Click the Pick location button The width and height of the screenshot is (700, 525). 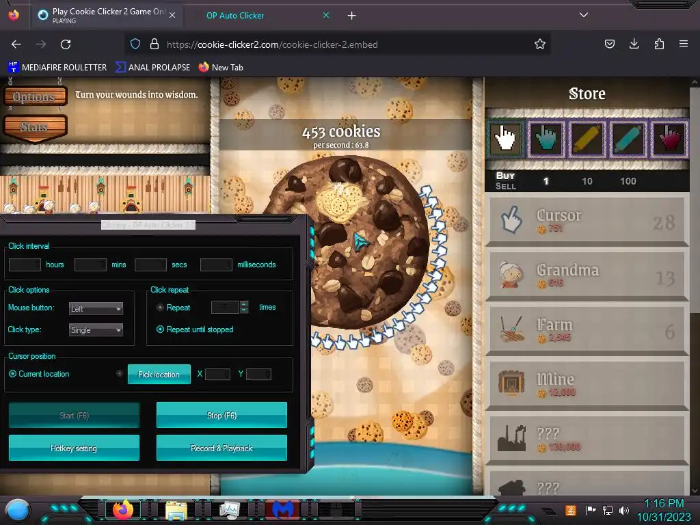[159, 374]
